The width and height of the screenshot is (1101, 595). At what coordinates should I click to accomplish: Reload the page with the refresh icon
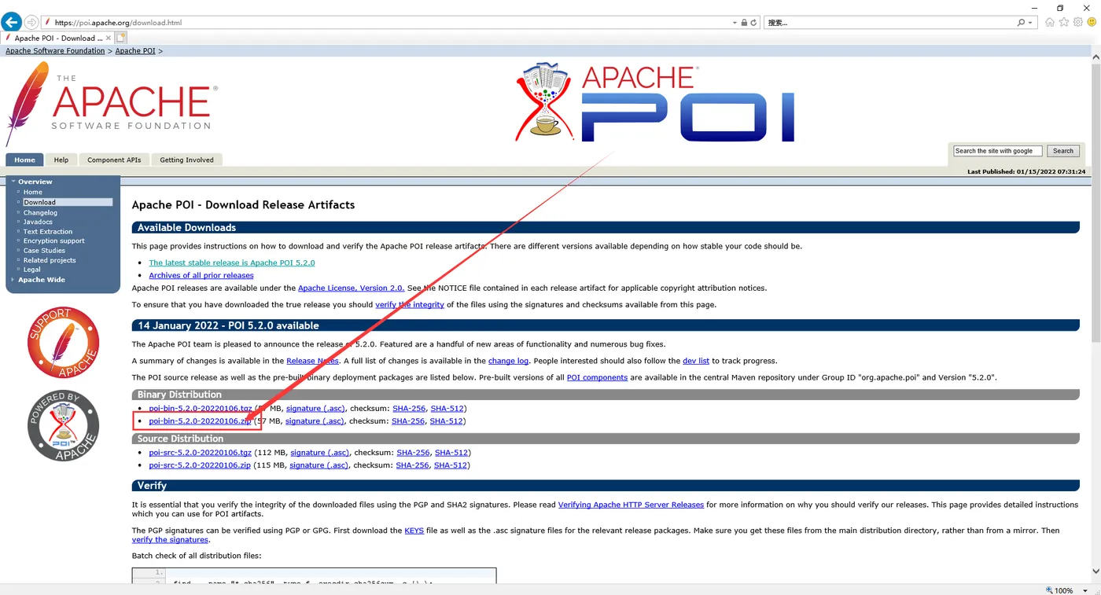coord(753,23)
